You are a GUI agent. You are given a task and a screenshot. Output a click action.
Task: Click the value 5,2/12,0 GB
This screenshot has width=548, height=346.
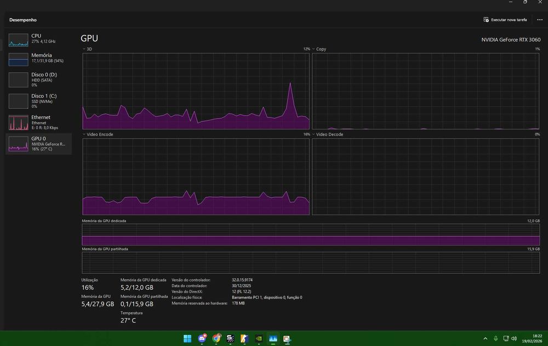(136, 288)
